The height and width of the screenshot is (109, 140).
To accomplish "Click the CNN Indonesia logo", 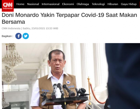I will pos(8,6).
